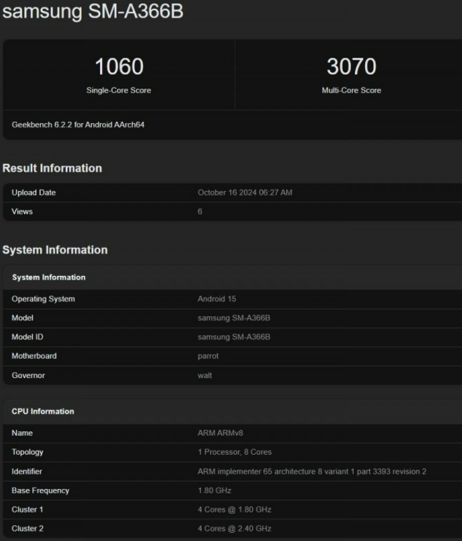Select the 3070 multi-core score value
This screenshot has width=462, height=541.
click(351, 66)
